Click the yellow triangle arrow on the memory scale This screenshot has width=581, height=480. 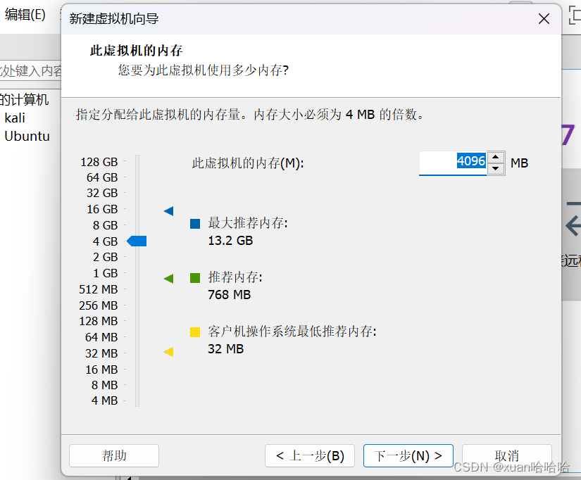(168, 353)
